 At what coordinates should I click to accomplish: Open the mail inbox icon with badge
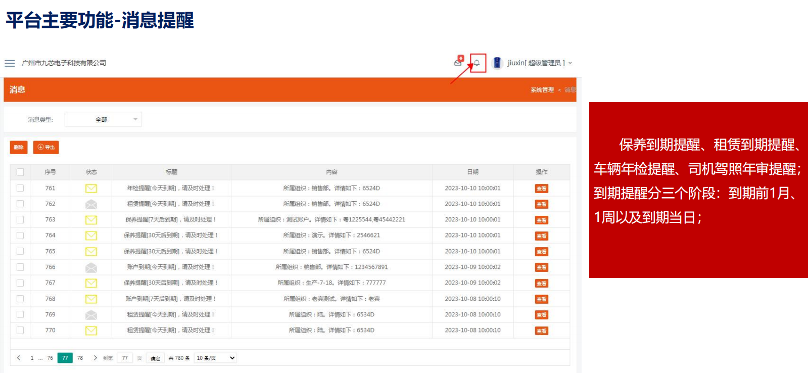pyautogui.click(x=458, y=62)
